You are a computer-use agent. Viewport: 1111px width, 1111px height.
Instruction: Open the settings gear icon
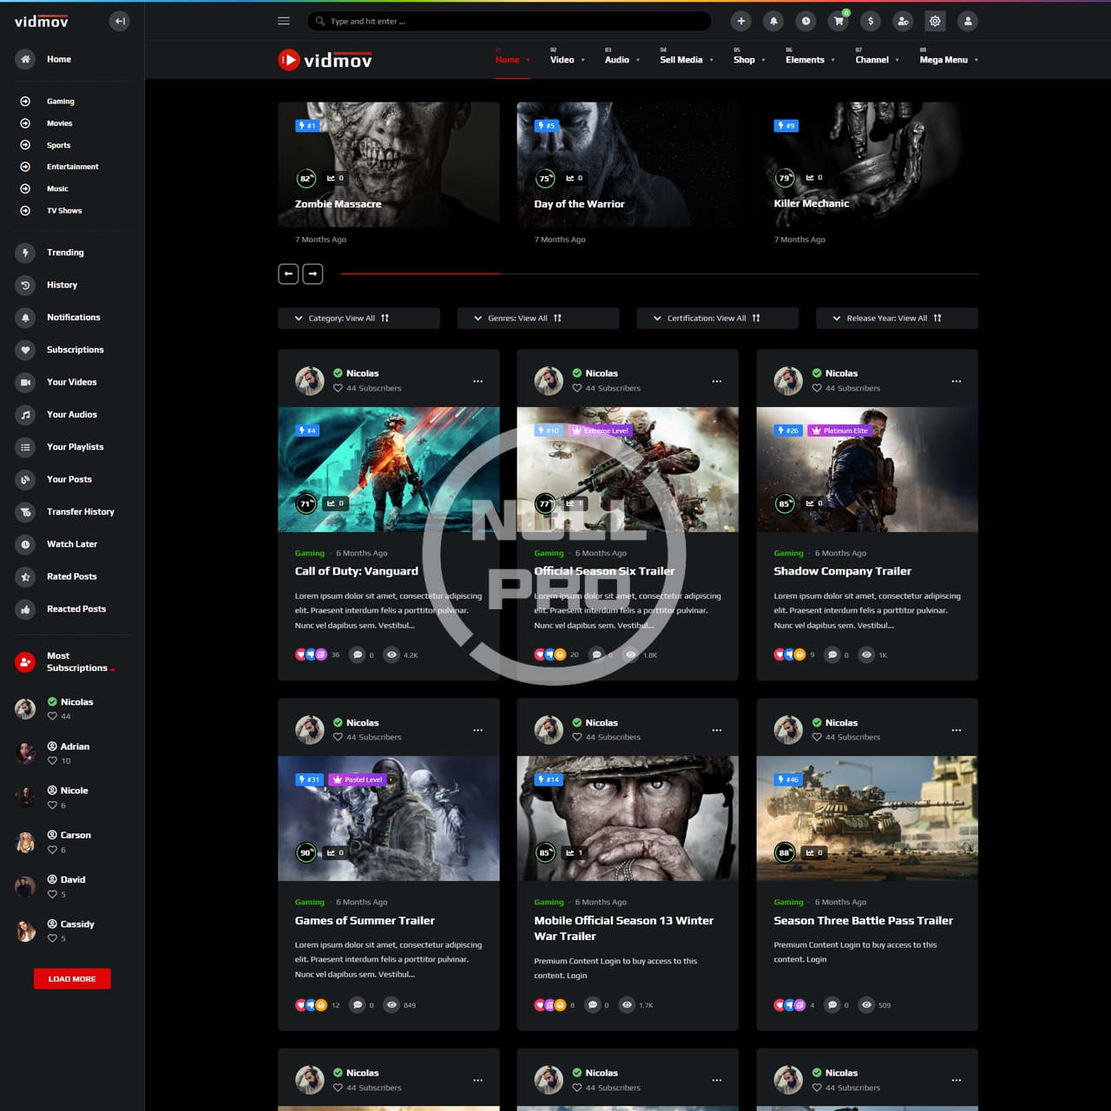935,22
